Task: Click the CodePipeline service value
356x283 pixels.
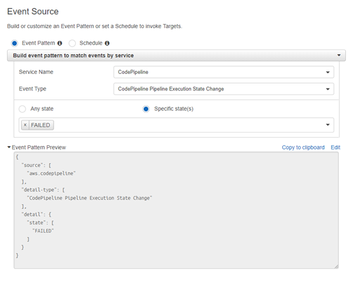Action: (x=133, y=72)
